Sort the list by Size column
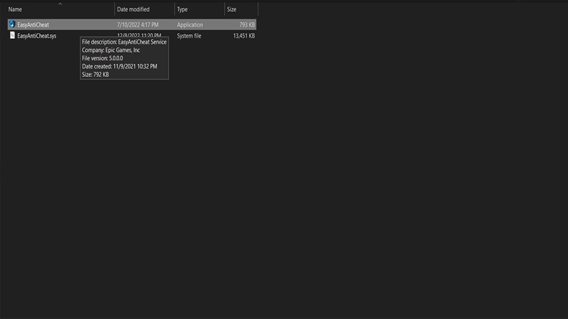 (x=232, y=9)
